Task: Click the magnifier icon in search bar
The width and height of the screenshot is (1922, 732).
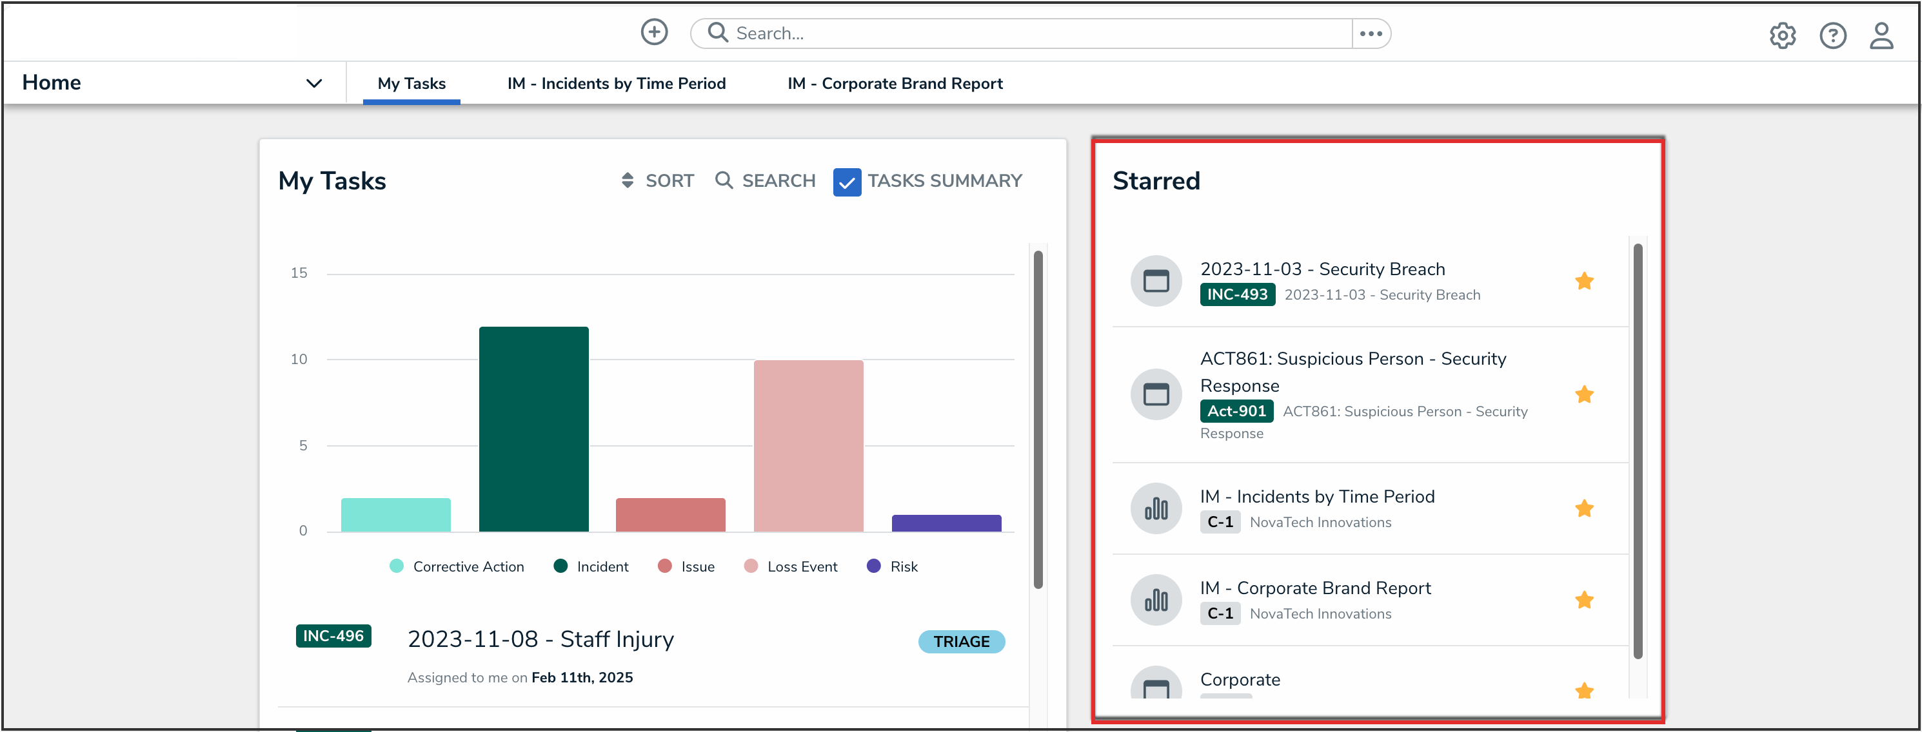Action: coord(717,32)
